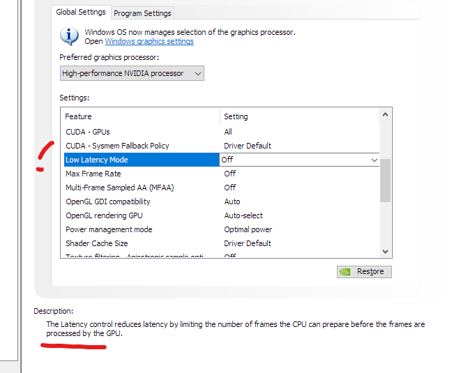Switch to the Program Settings tab
This screenshot has height=373, width=461.
coord(142,13)
